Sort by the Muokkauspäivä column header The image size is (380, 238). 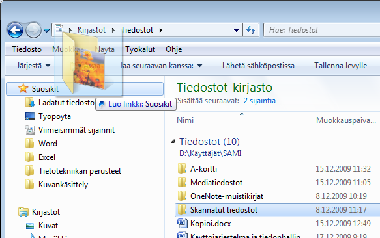click(346, 120)
